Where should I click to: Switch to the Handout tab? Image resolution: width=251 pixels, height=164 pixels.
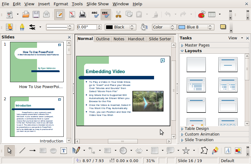click(136, 39)
